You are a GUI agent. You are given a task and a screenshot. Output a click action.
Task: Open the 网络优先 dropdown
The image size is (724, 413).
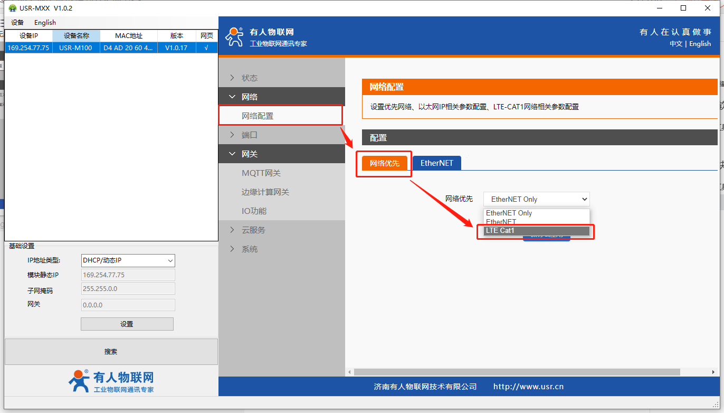[537, 199]
